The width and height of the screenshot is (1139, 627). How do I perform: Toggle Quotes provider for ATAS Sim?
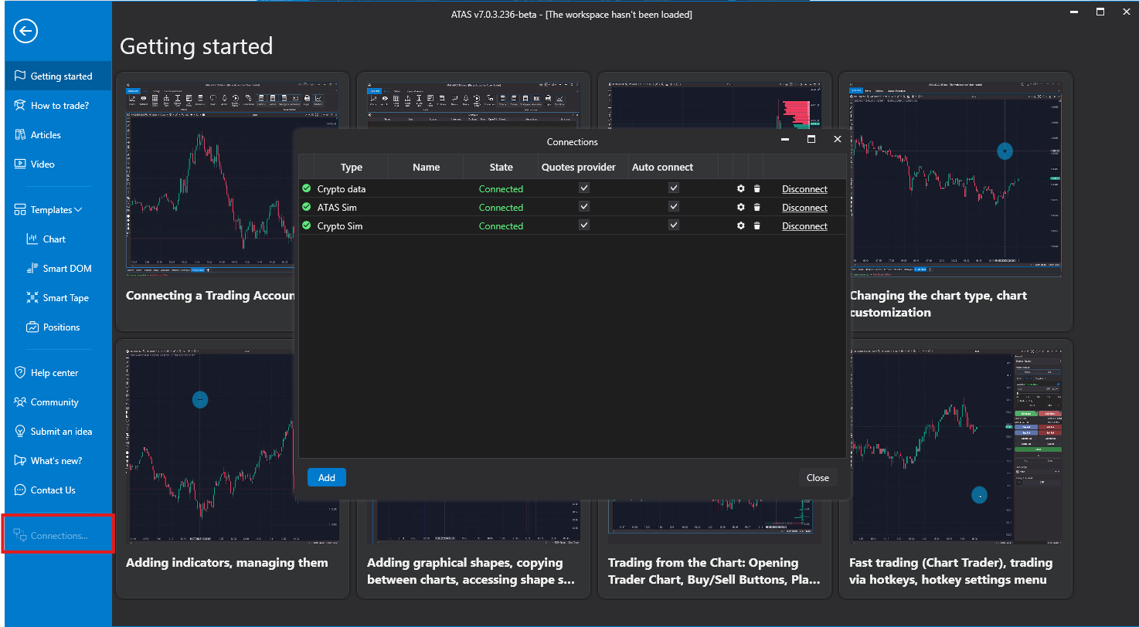[x=584, y=207]
